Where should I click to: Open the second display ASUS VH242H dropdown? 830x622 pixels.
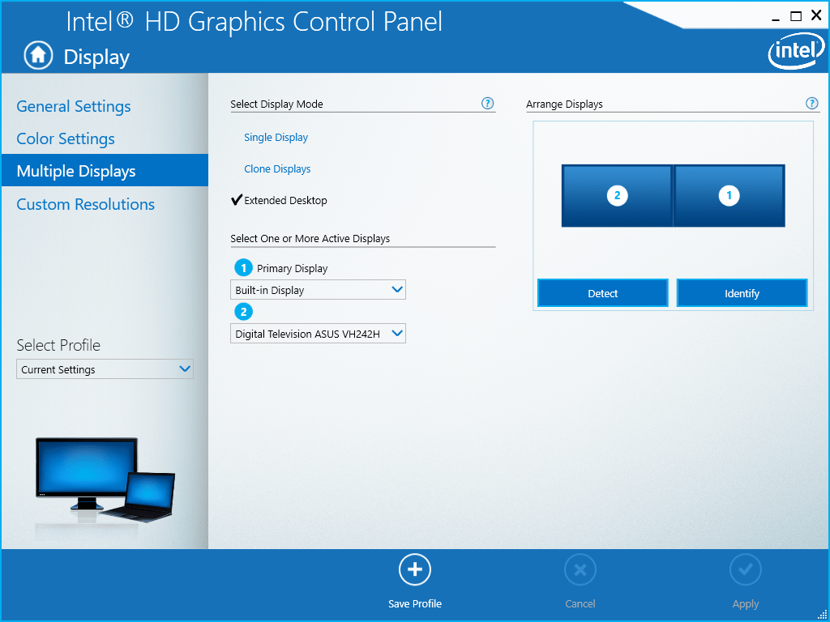click(318, 334)
